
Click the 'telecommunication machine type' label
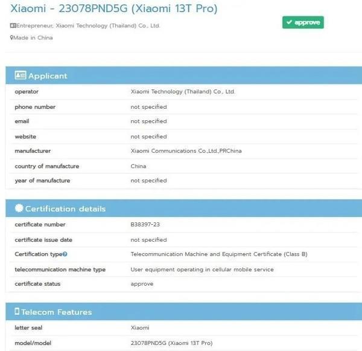(x=60, y=269)
